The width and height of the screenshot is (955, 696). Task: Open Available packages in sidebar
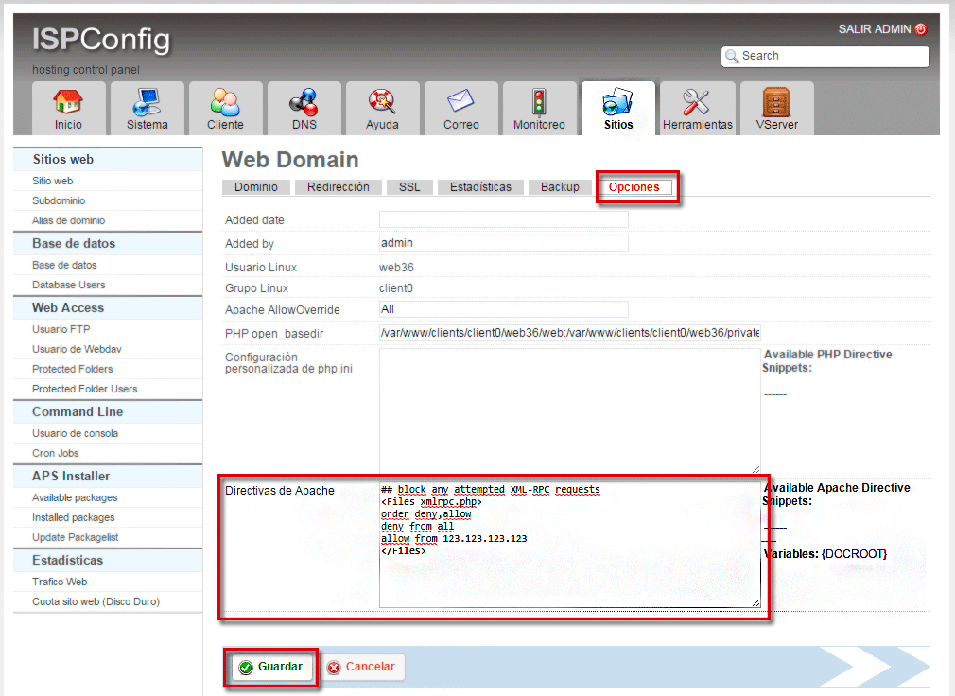[75, 497]
